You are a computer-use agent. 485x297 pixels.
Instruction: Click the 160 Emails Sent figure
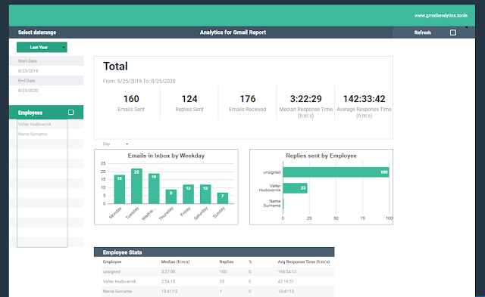(131, 99)
